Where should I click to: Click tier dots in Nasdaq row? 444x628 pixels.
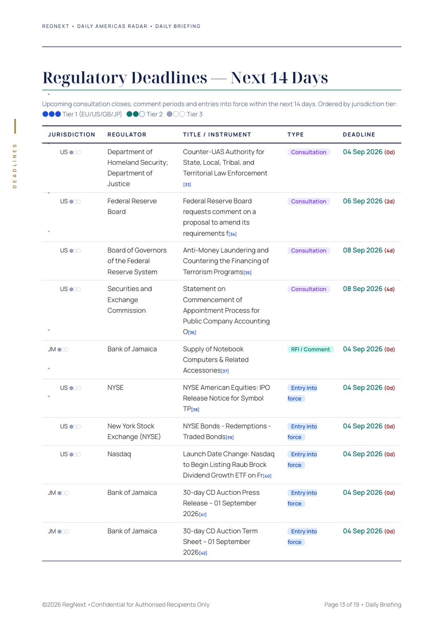75,455
